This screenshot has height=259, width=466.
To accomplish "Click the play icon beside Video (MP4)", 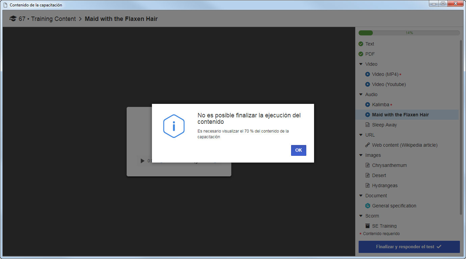I will 367,74.
